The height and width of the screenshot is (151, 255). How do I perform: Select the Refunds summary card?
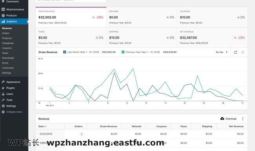[x=142, y=17]
